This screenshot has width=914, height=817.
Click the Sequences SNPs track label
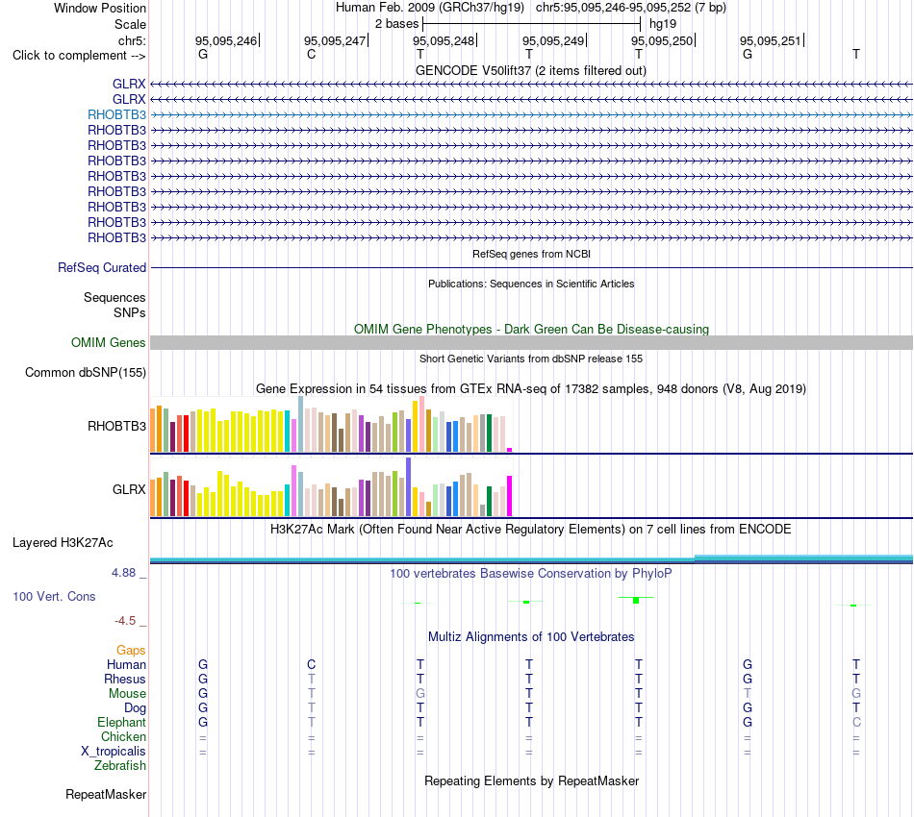[114, 305]
